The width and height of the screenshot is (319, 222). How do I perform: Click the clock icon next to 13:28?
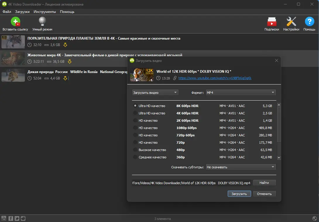click(x=158, y=78)
